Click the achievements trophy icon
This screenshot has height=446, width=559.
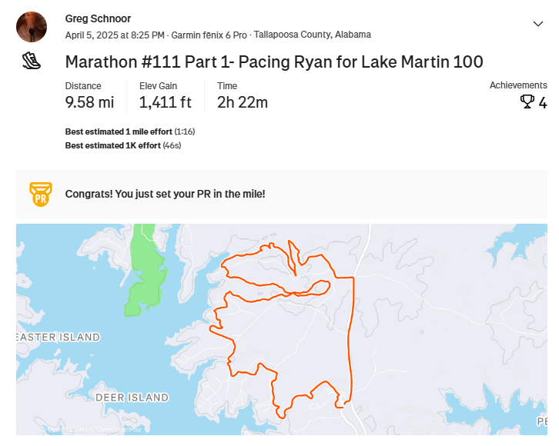click(x=527, y=102)
